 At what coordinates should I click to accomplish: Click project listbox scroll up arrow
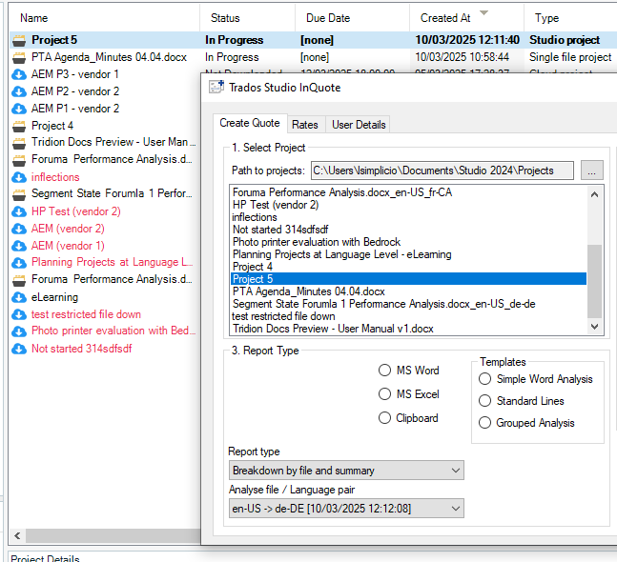point(594,194)
